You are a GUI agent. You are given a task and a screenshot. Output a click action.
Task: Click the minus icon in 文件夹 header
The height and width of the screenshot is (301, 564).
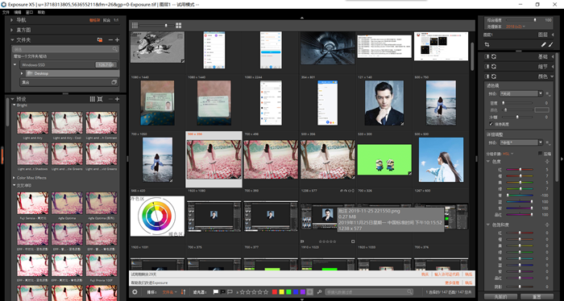tap(110, 40)
